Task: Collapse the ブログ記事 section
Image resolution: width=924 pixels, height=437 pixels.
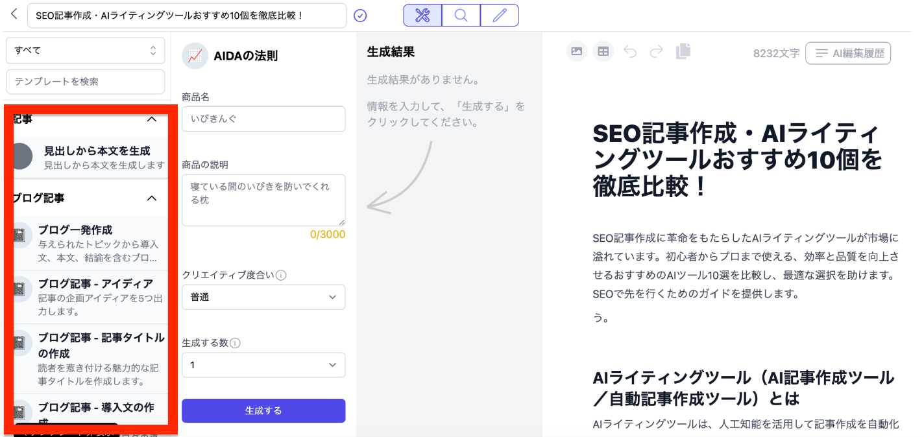Action: click(152, 198)
